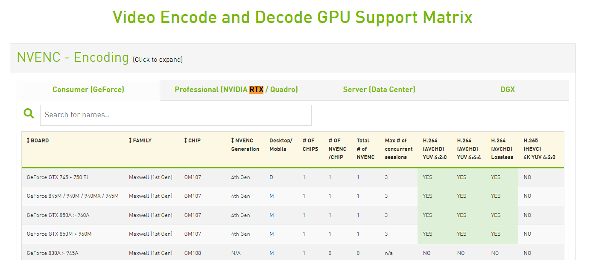
Task: Click the GeForce GTX 850A > 960A entry
Action: click(58, 215)
